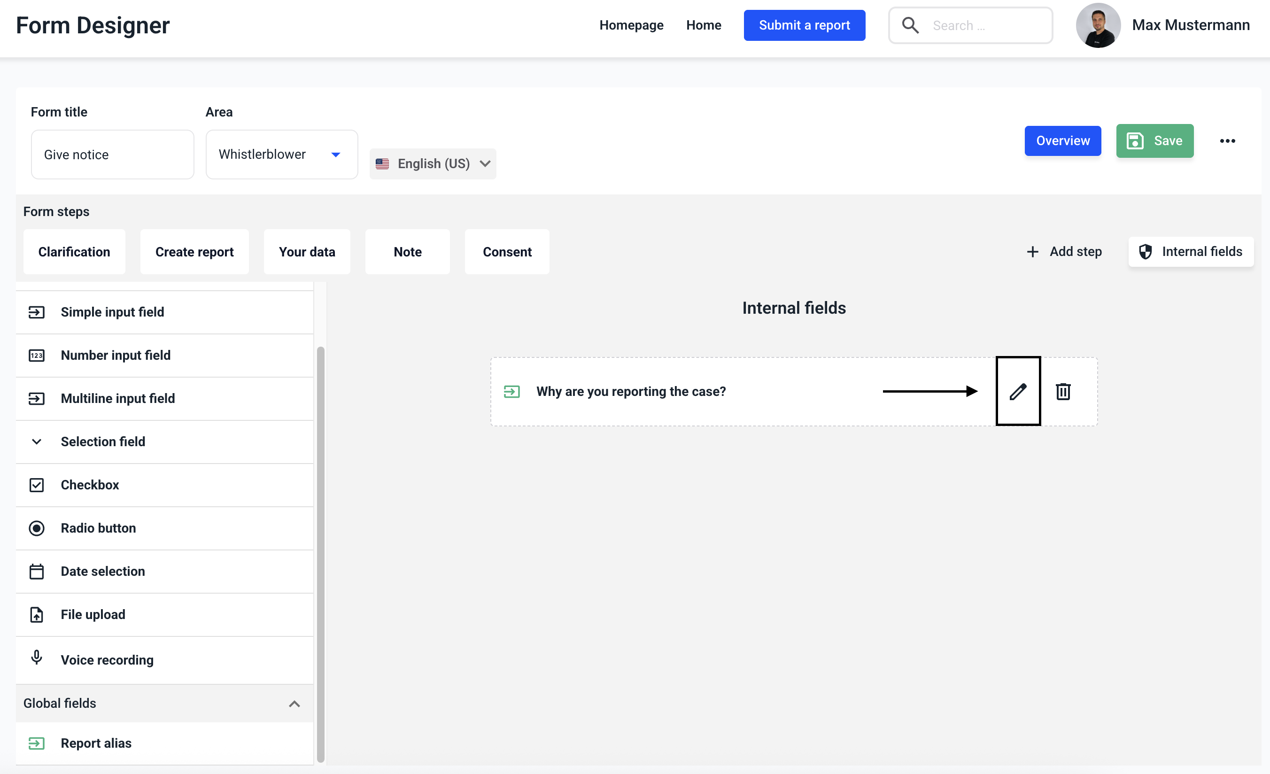Switch to the Consent step tab
Viewport: 1270px width, 774px height.
click(507, 251)
